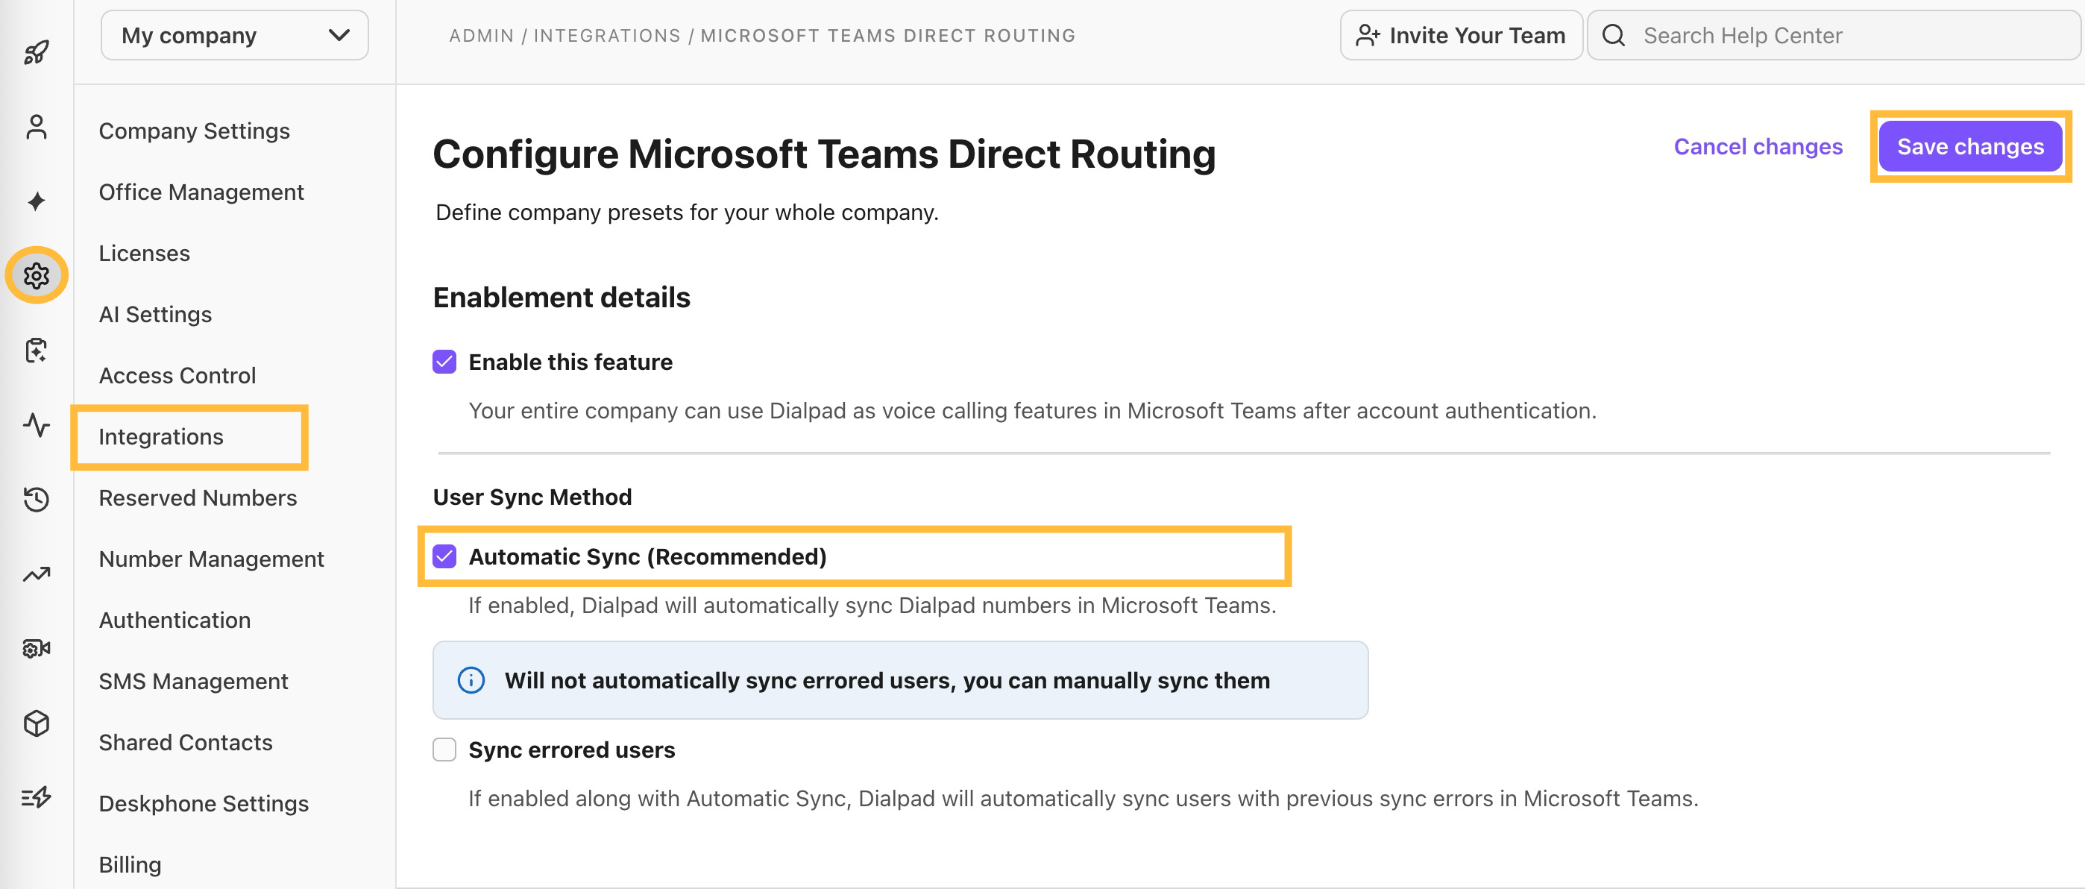
Task: Go to Deskphone Settings
Action: click(204, 803)
